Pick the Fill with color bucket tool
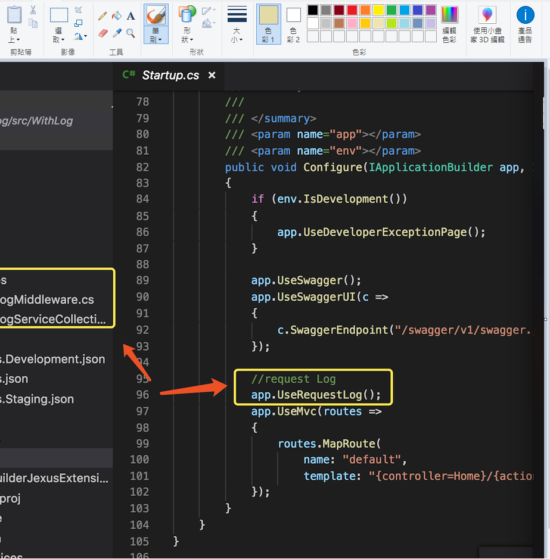The height and width of the screenshot is (559, 550). click(x=117, y=16)
